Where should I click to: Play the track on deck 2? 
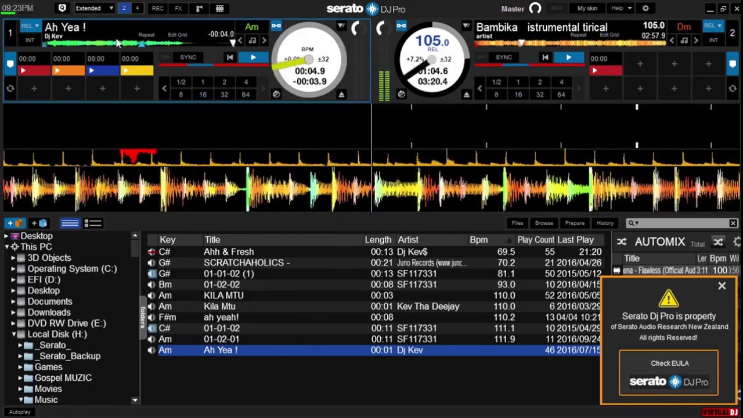tap(568, 57)
